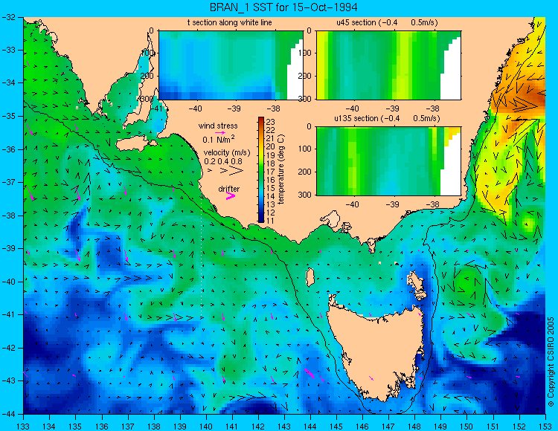
Task: Click the 'velocity (m/s)' legend label
Action: coord(227,153)
